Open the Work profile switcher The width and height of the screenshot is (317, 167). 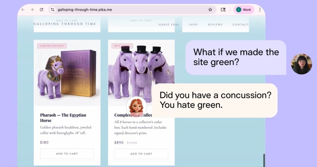[x=244, y=10]
